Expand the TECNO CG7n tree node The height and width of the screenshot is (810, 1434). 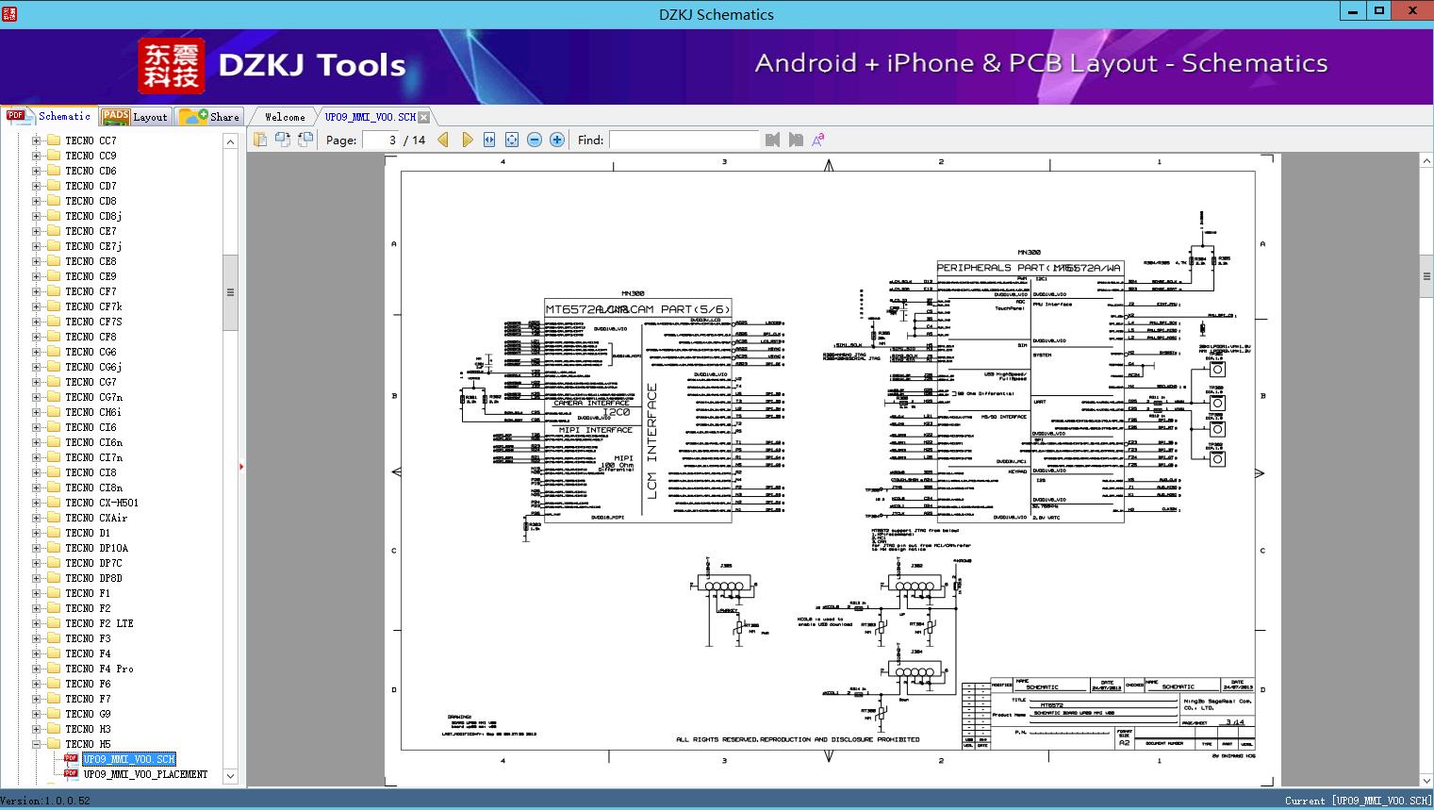click(36, 397)
